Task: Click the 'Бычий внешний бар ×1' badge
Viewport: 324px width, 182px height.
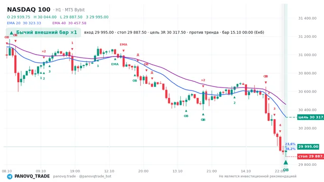Action: pos(44,32)
